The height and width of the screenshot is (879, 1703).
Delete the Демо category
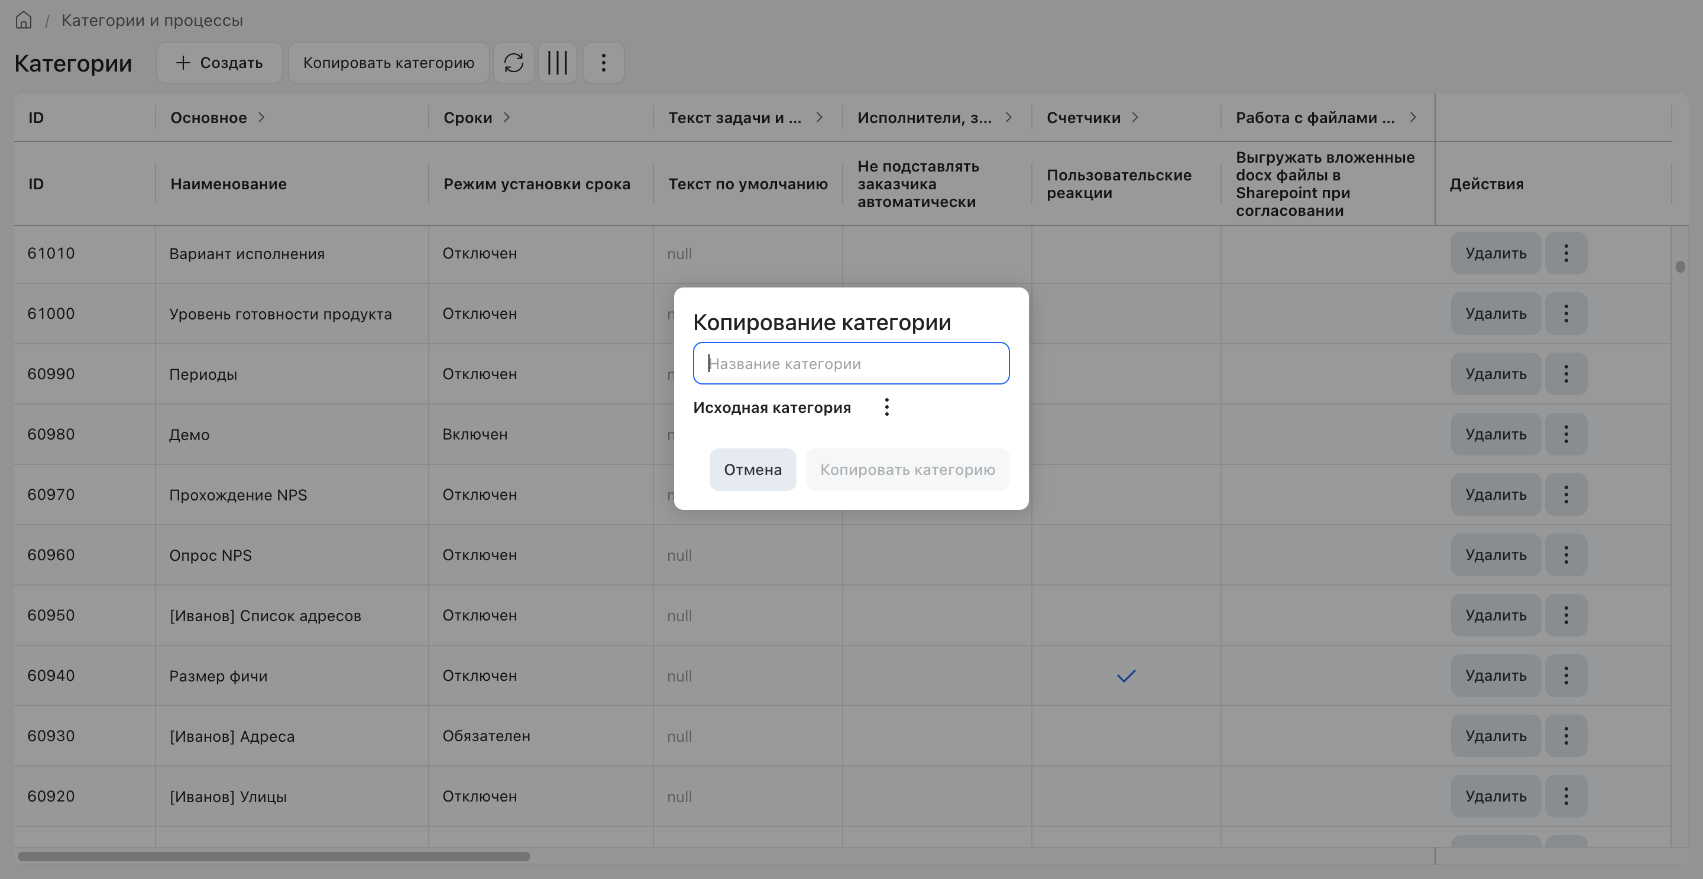tap(1495, 435)
